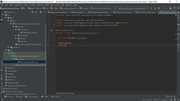Expand the repository package
The image size is (180, 101).
(16, 36)
